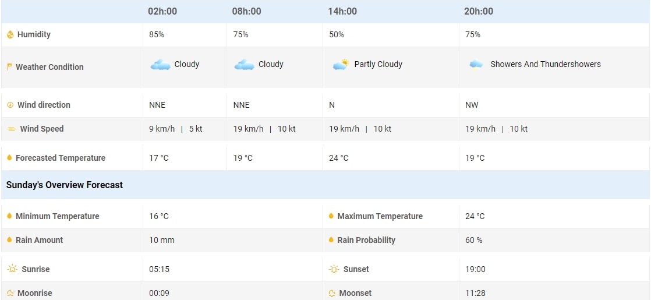Viewport: 651px width, 300px height.
Task: Click the partly cloudy icon at 14h:00
Action: coord(341,65)
